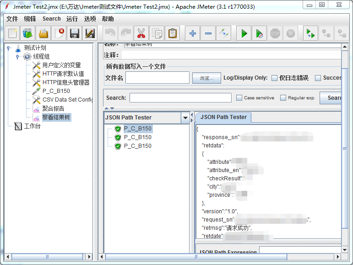Click the vertical divider collapse arrows beside result tab
The image size is (353, 265).
click(192, 118)
